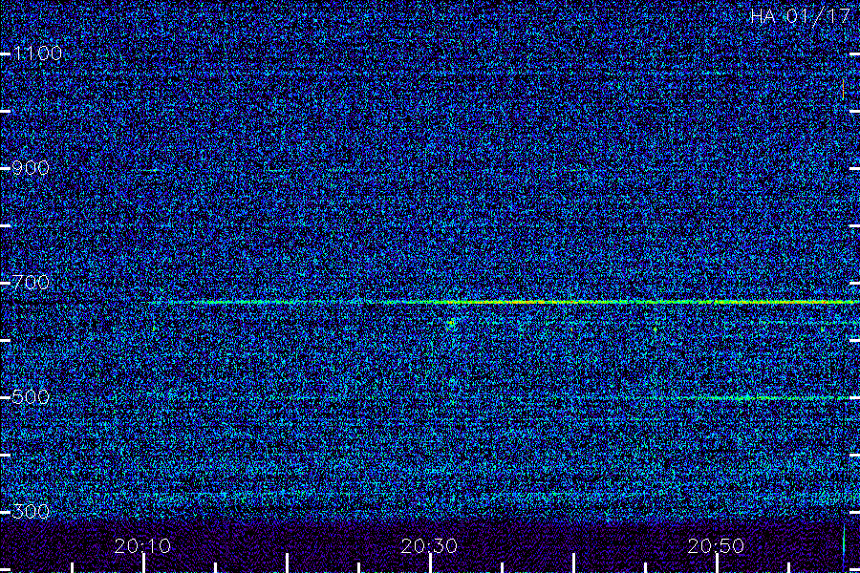Click the 900 frequency axis label
The height and width of the screenshot is (573, 860).
click(x=31, y=168)
